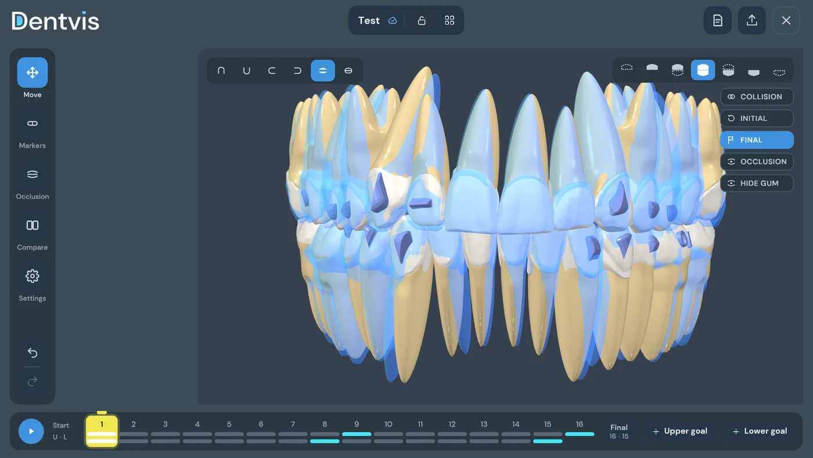Jump to Final stage
This screenshot has width=813, height=458.
(619, 431)
